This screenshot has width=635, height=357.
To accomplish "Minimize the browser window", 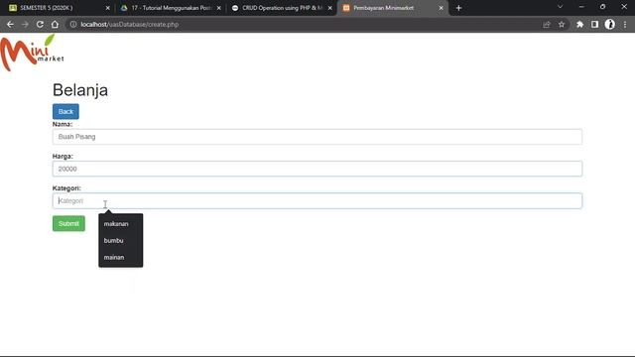I will (x=581, y=7).
